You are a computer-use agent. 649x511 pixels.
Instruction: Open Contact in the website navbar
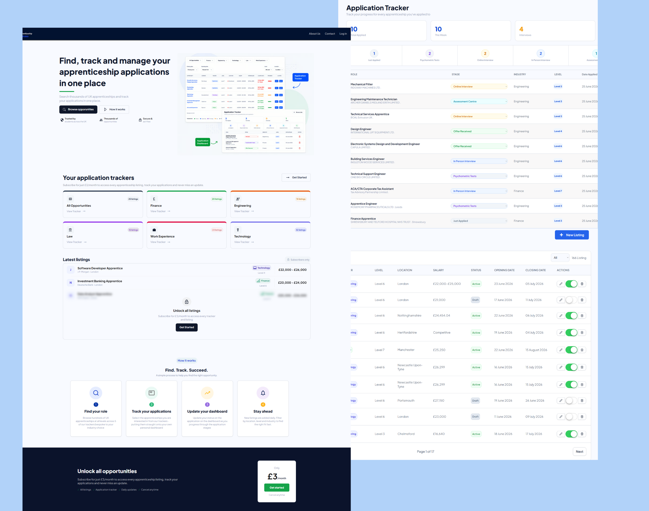coord(330,34)
